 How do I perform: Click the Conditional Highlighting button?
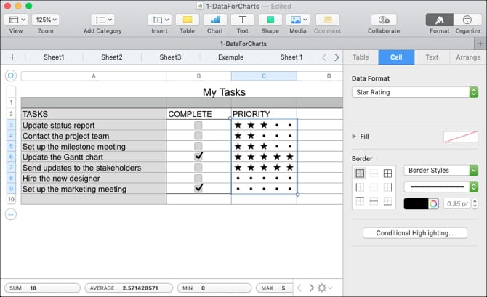point(414,233)
